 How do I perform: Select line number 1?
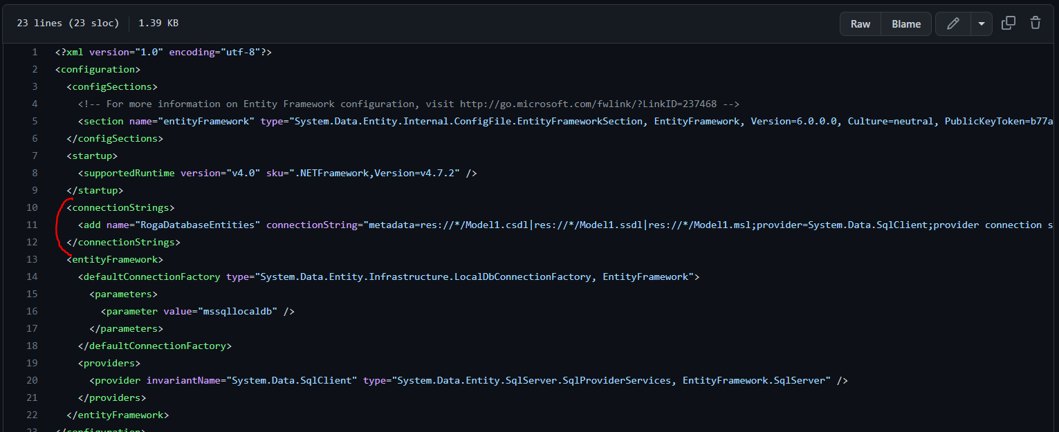click(34, 51)
